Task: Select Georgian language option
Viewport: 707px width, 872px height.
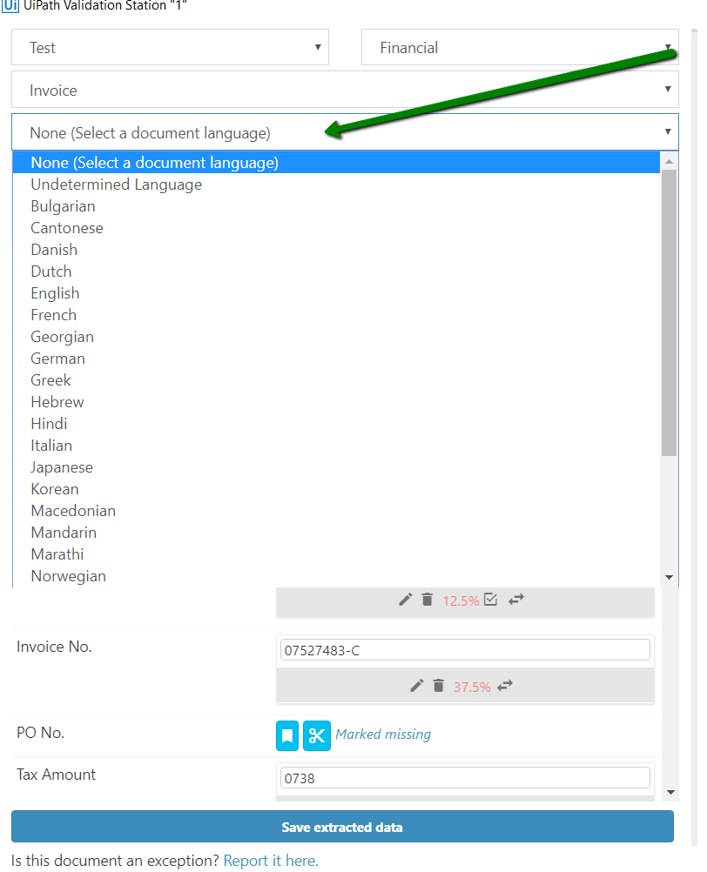Action: pyautogui.click(x=336, y=337)
